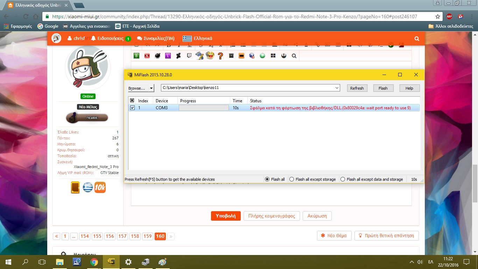Click the purple L icon in editor
Screen dimensions: 478x269
tap(168, 56)
